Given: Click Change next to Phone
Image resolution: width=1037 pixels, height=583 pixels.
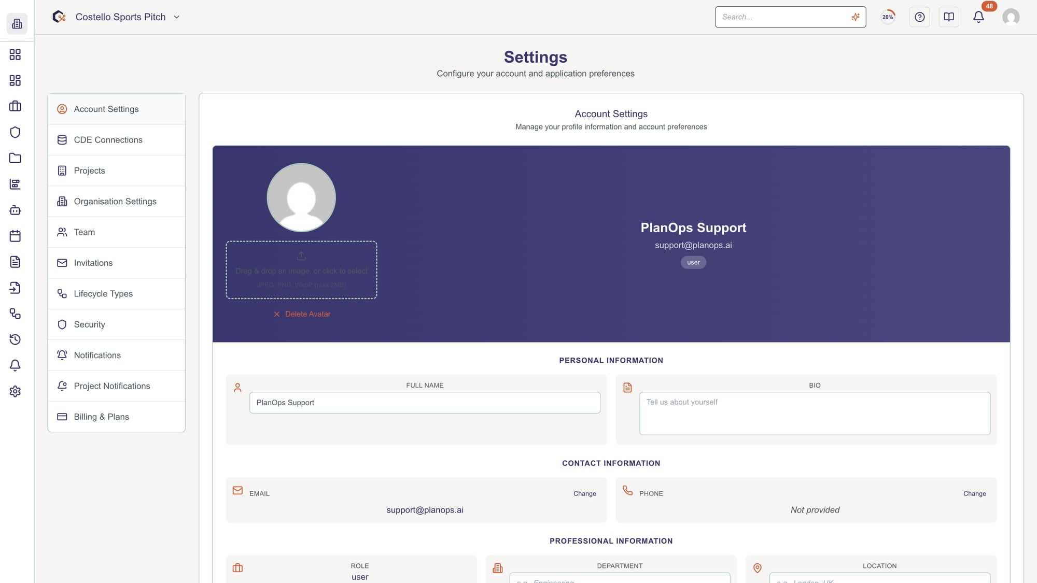Looking at the screenshot, I should coord(974,493).
